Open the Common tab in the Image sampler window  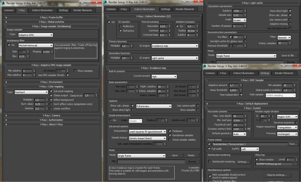click(x=9, y=10)
